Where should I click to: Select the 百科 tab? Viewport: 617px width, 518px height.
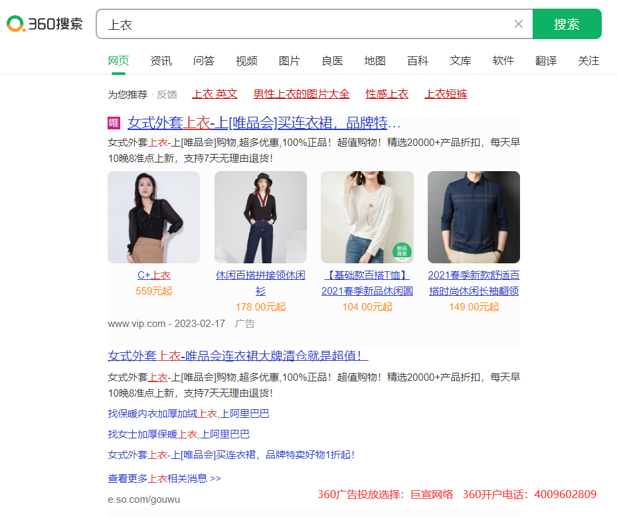(417, 60)
